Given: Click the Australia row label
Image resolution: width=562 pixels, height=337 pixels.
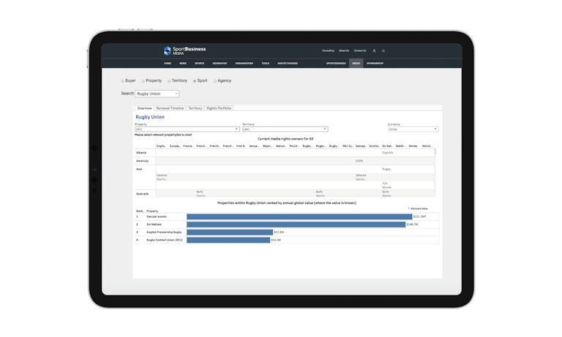Looking at the screenshot, I should [x=142, y=194].
